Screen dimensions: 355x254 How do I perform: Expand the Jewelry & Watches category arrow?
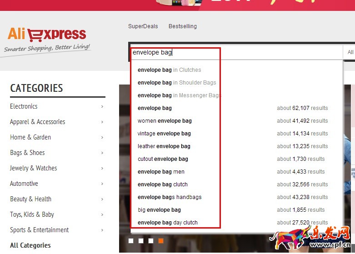pos(102,168)
